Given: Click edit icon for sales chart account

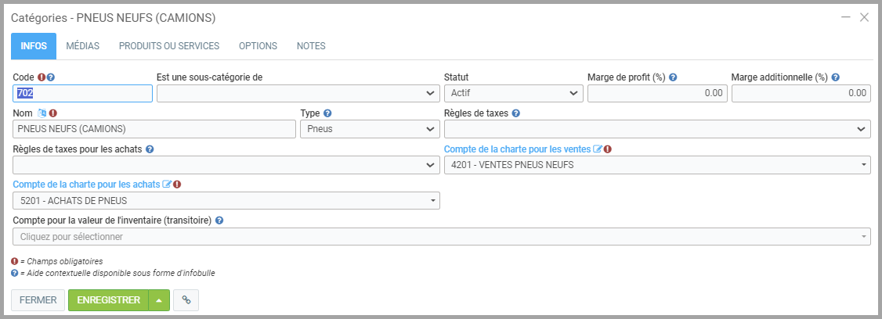Looking at the screenshot, I should [598, 149].
